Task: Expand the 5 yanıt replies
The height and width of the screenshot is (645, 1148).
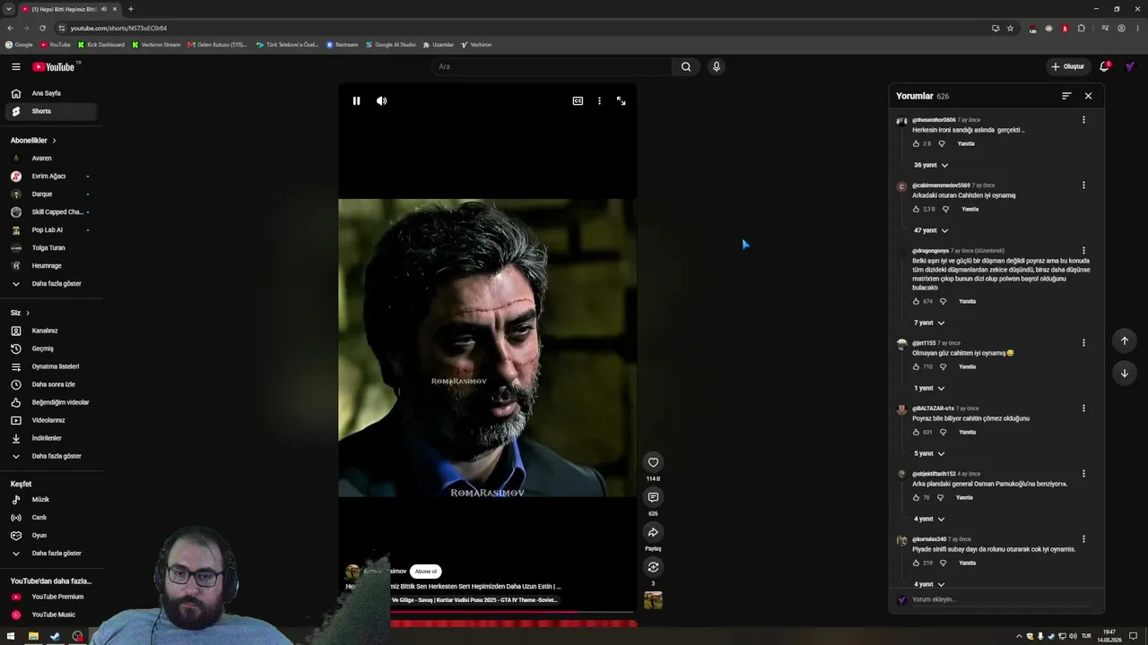Action: pos(929,454)
